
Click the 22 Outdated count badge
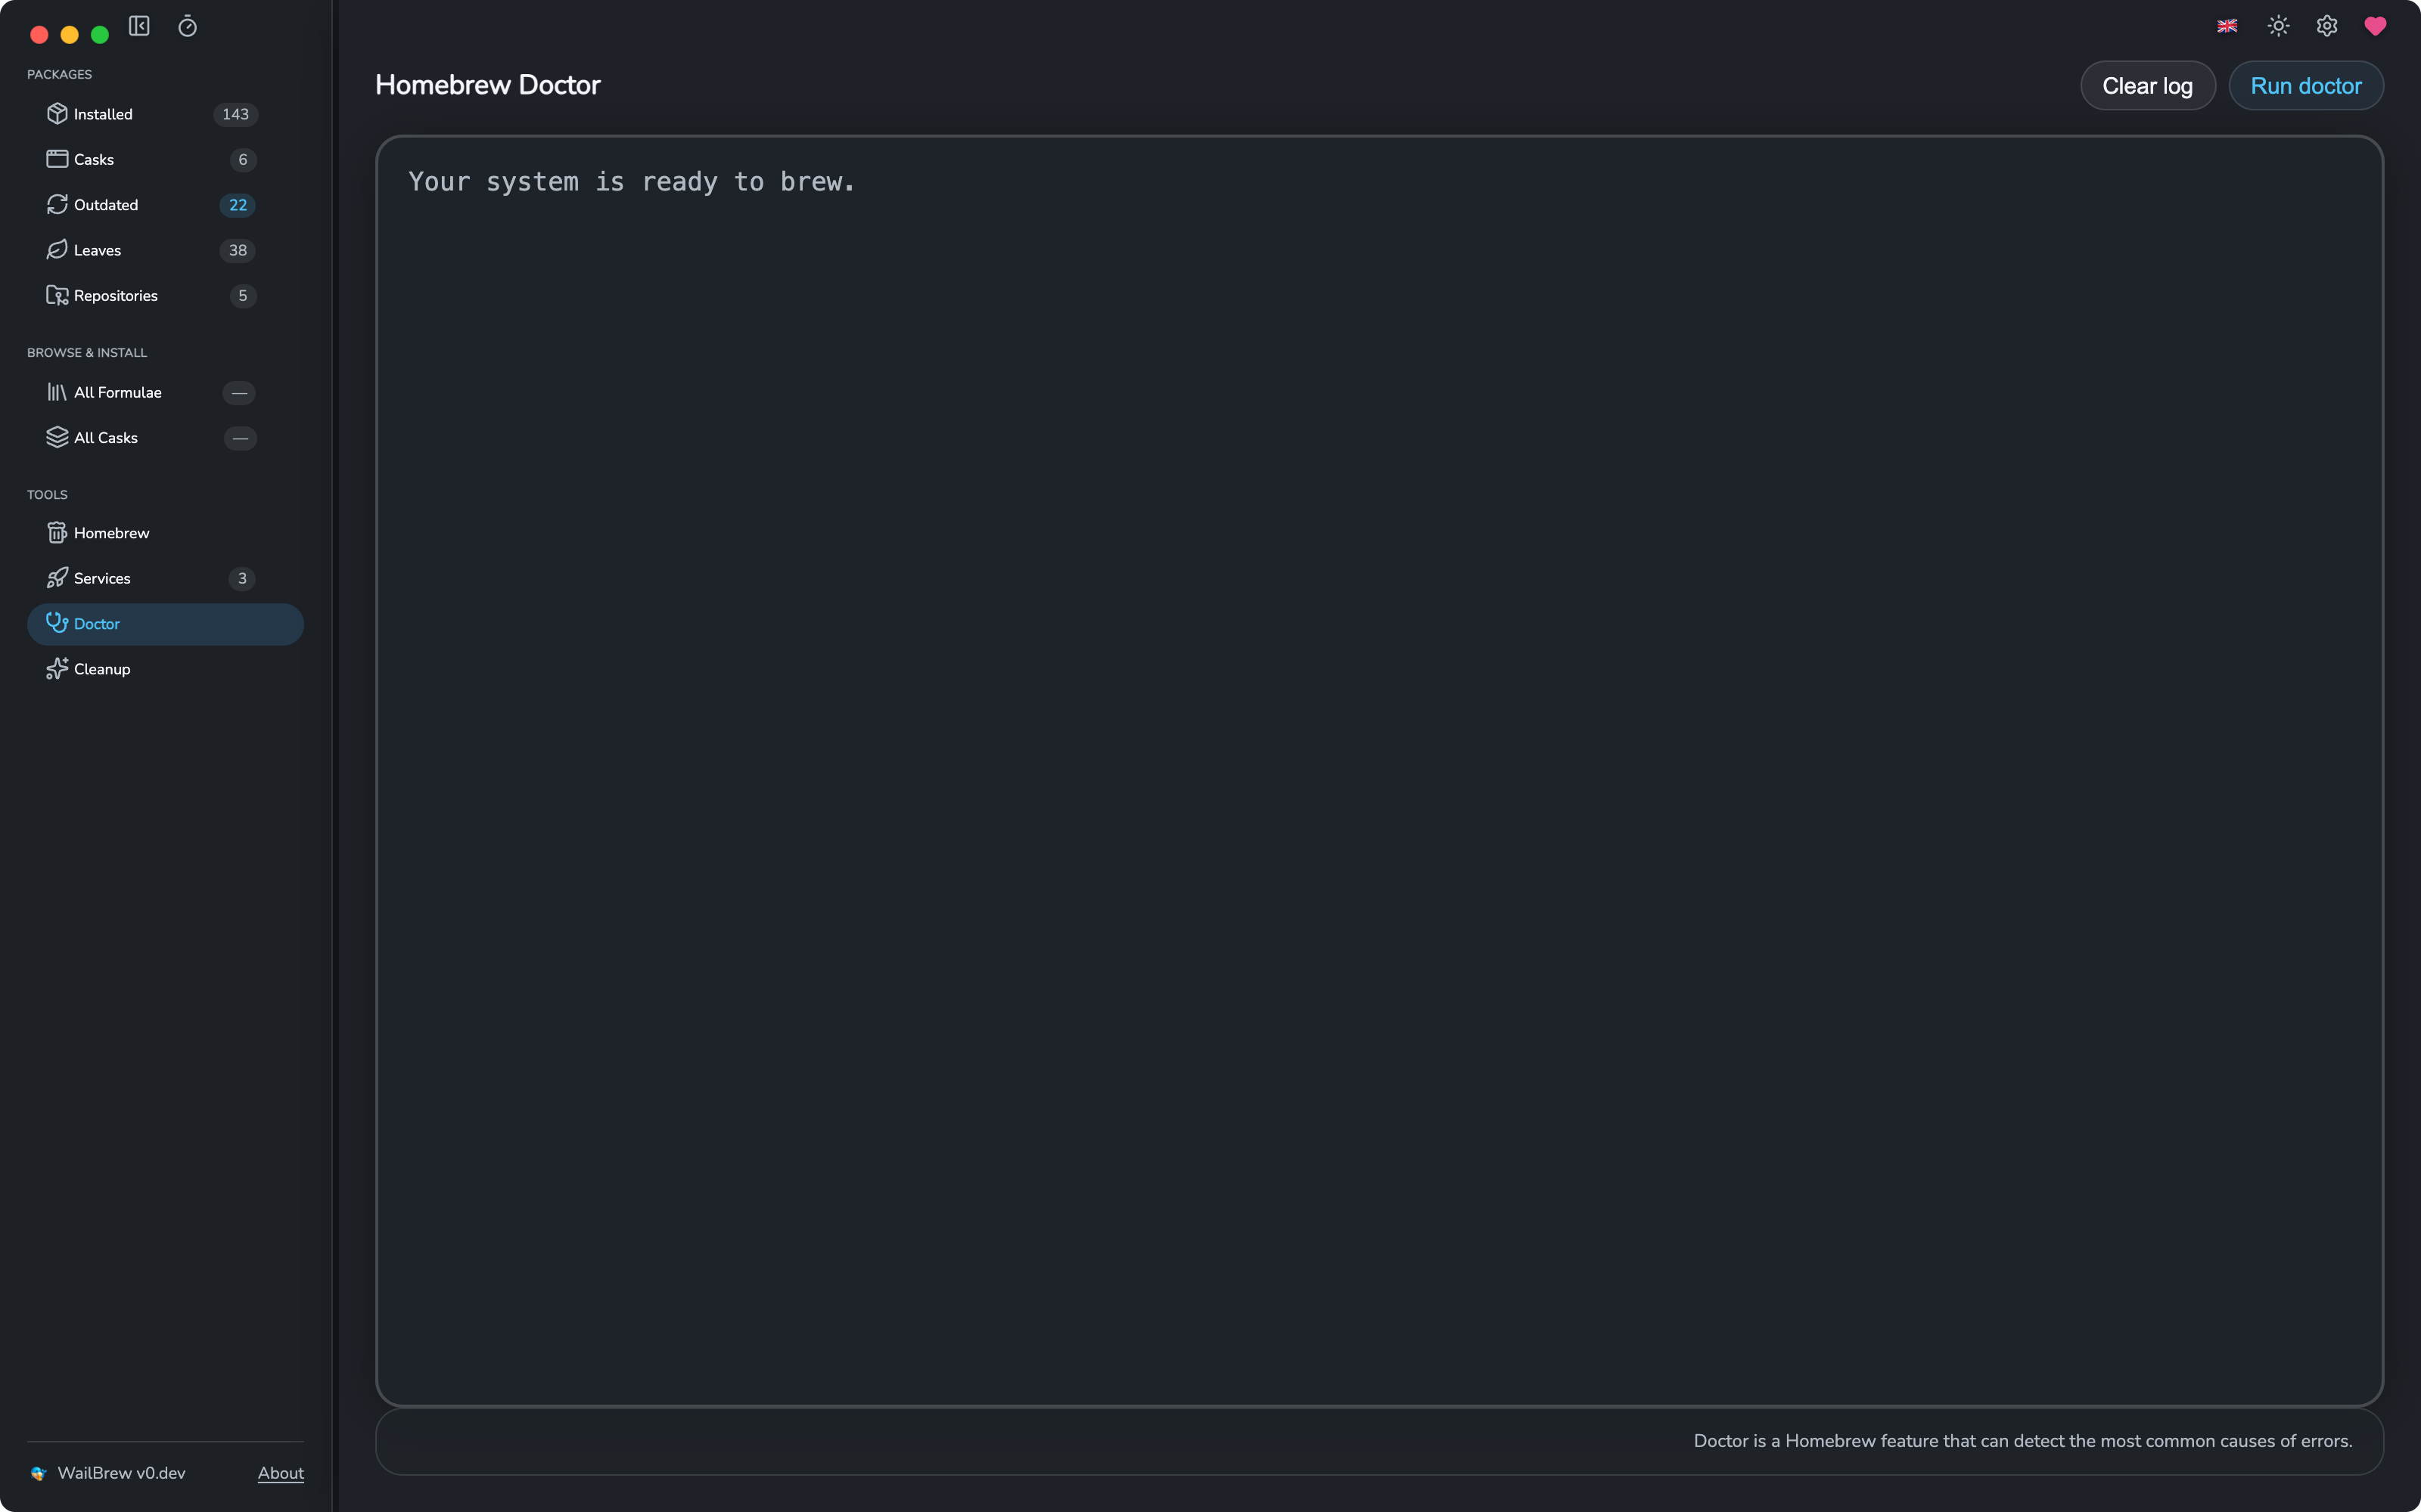(x=238, y=205)
